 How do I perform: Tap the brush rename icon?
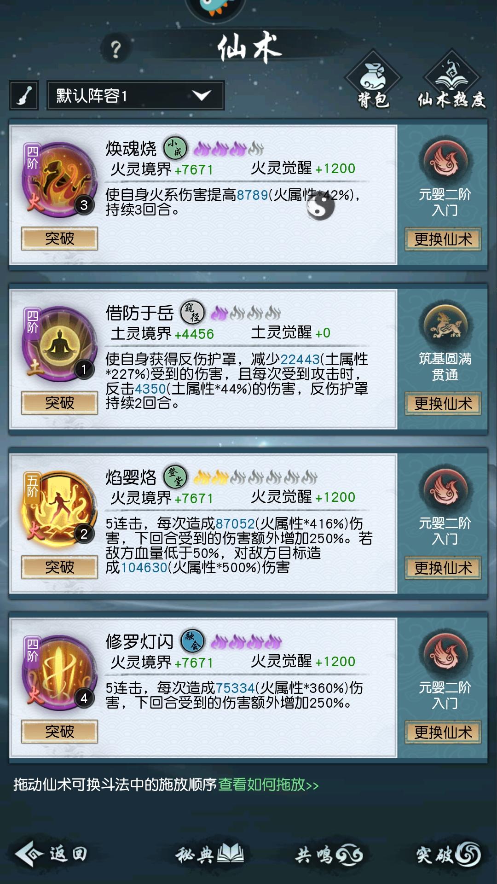click(x=23, y=96)
